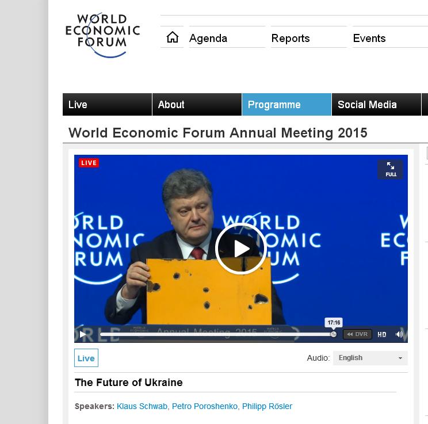This screenshot has width=428, height=424.
Task: Open the Social Media tab
Action: 376,105
